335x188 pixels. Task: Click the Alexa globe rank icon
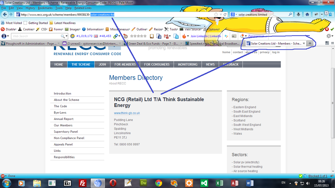(73, 36)
